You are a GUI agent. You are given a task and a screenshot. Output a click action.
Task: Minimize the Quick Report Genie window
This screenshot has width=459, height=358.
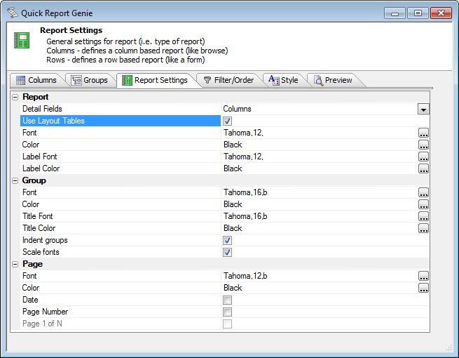click(395, 13)
